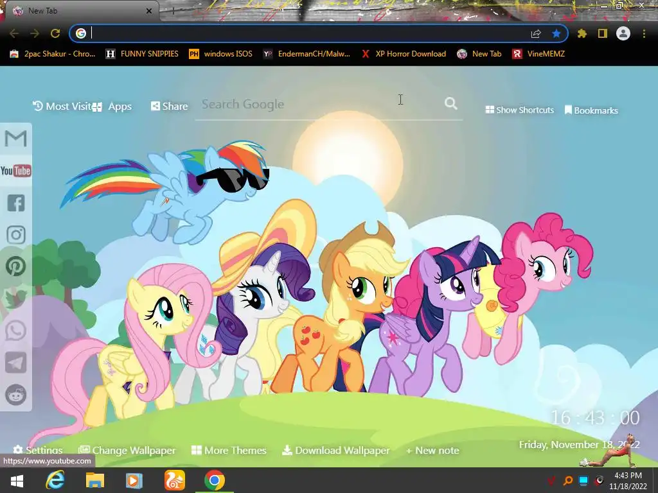Open Facebook sidebar shortcut
Viewport: 658px width, 493px height.
(x=16, y=203)
